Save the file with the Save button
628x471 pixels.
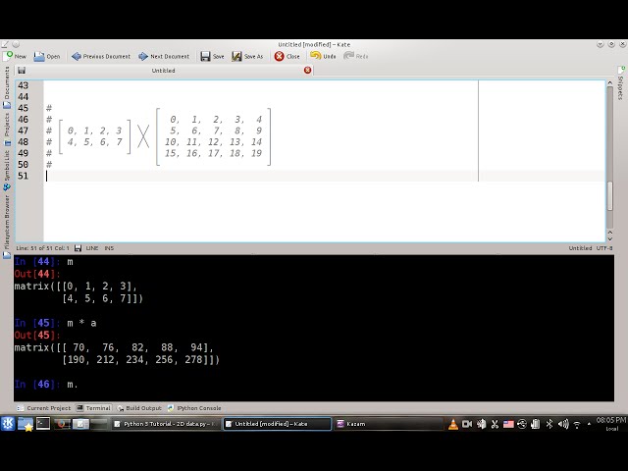tap(212, 57)
